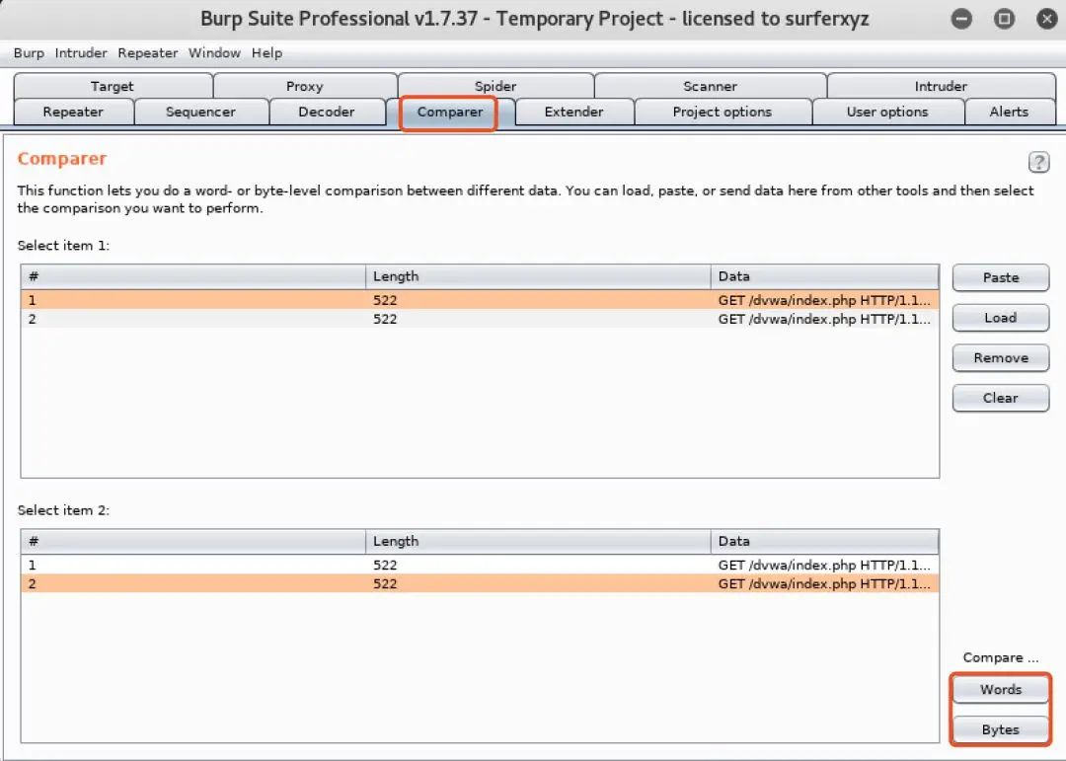Open the Help menu
The image size is (1066, 761).
266,53
